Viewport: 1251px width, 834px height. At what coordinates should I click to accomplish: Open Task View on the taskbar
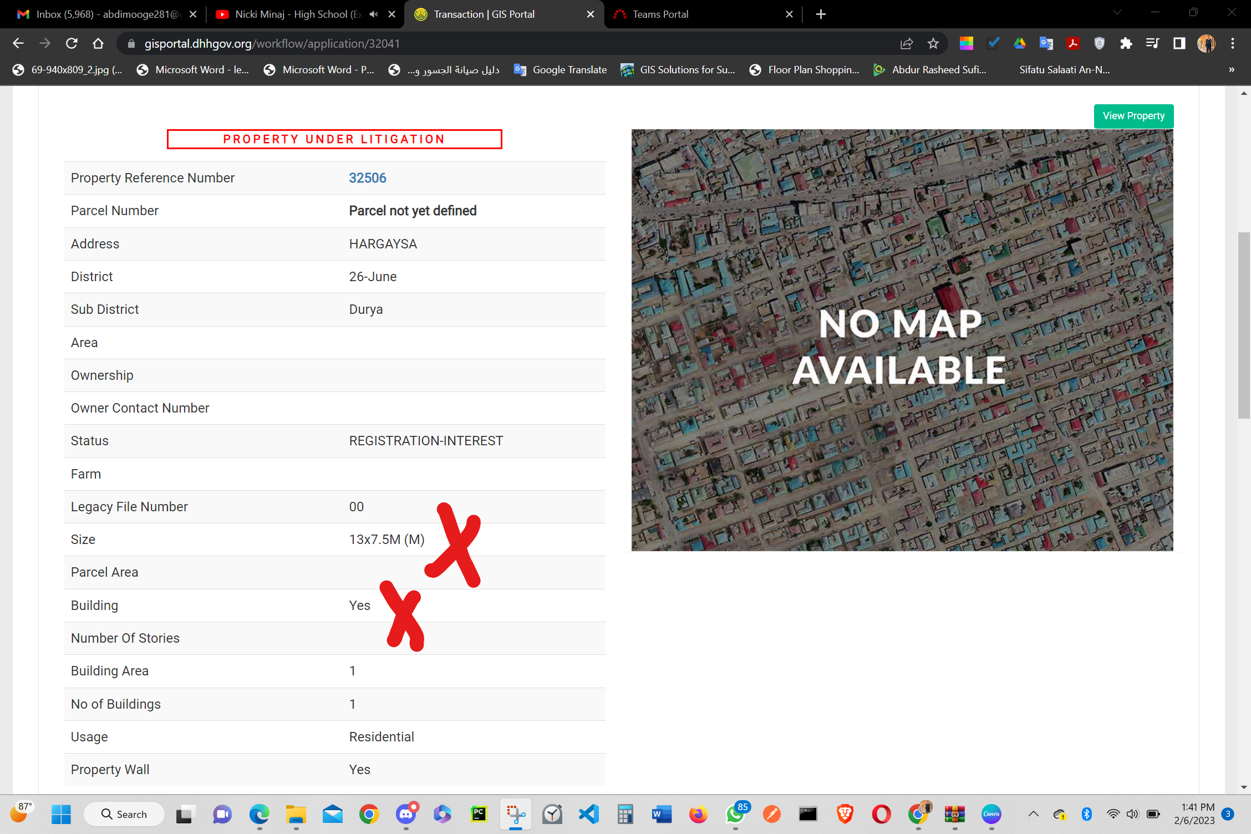tap(185, 814)
